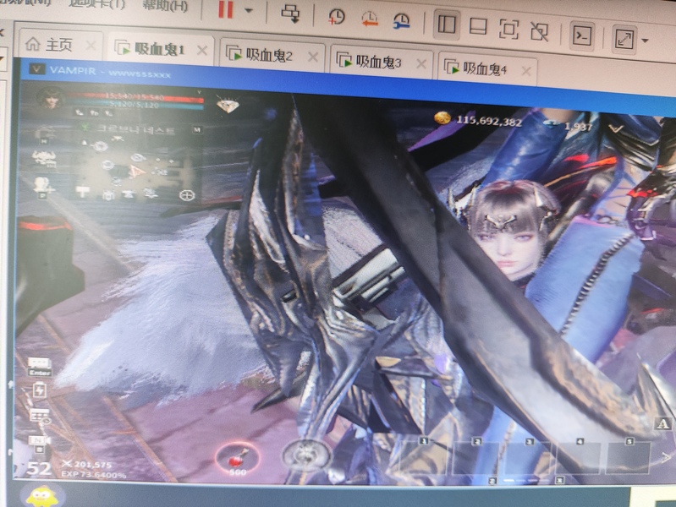
Task: Click the send Ctrl+Alt+Del toolbar icon
Action: click(290, 14)
